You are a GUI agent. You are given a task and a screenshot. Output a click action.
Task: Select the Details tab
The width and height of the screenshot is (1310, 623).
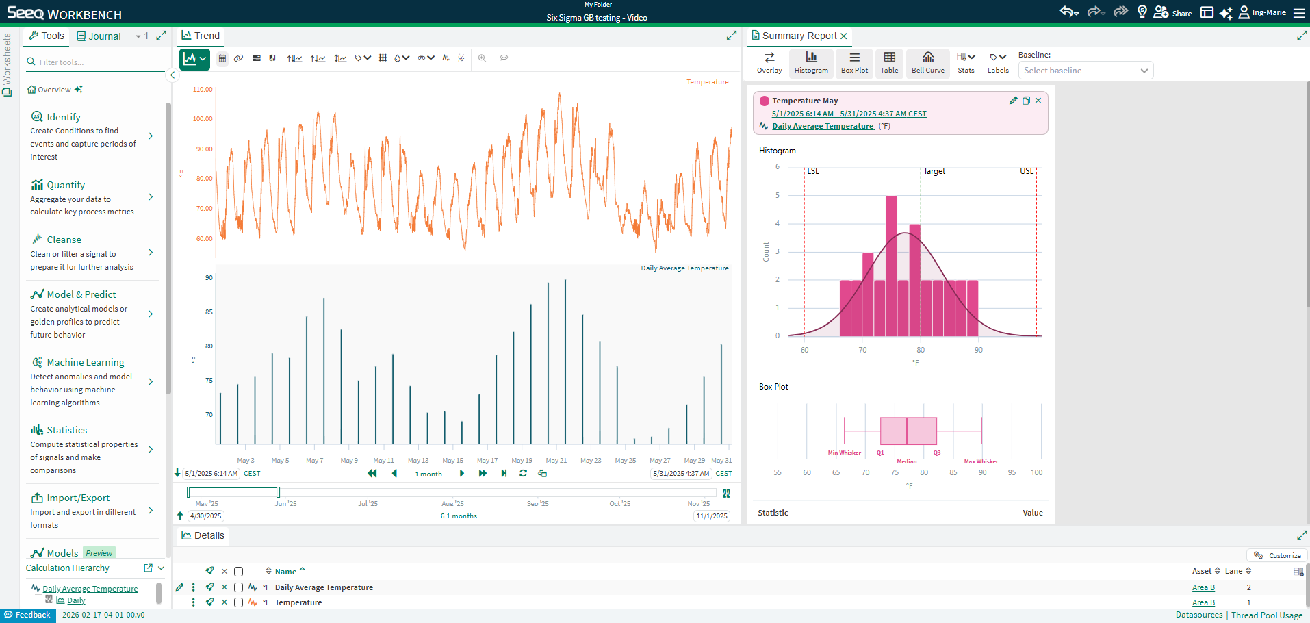coord(203,535)
